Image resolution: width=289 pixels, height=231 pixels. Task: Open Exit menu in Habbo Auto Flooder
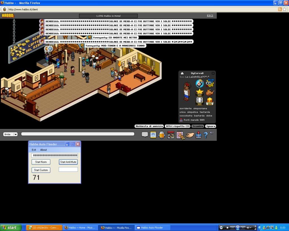(34, 150)
